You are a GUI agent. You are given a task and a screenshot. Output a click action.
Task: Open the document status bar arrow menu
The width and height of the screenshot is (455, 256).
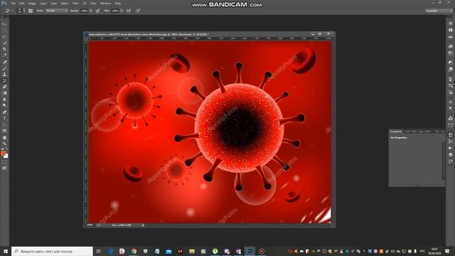point(143,225)
